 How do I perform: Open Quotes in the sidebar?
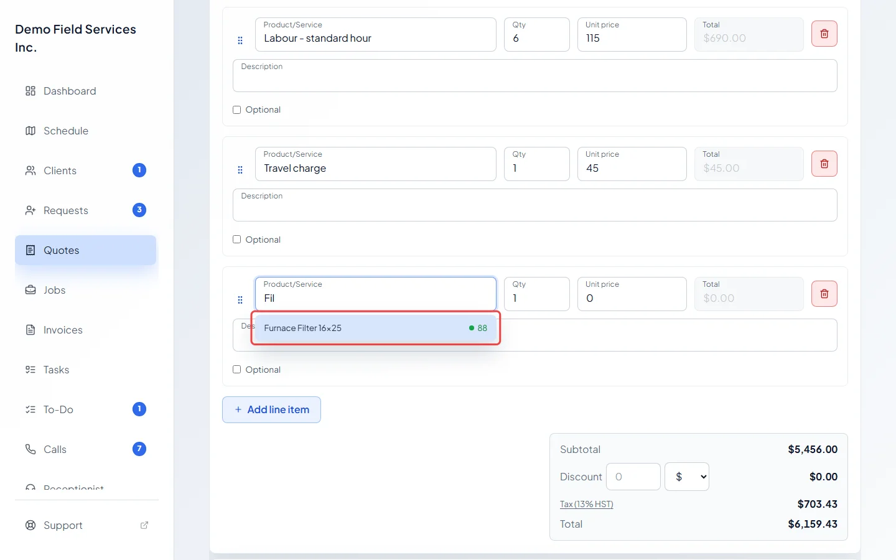tap(86, 250)
